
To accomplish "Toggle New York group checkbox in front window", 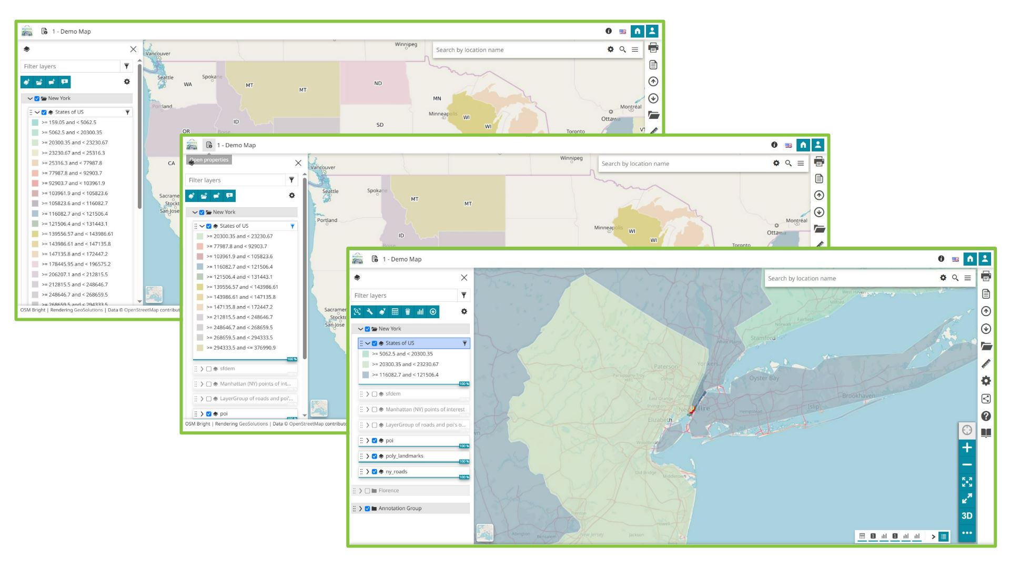I will pyautogui.click(x=367, y=329).
